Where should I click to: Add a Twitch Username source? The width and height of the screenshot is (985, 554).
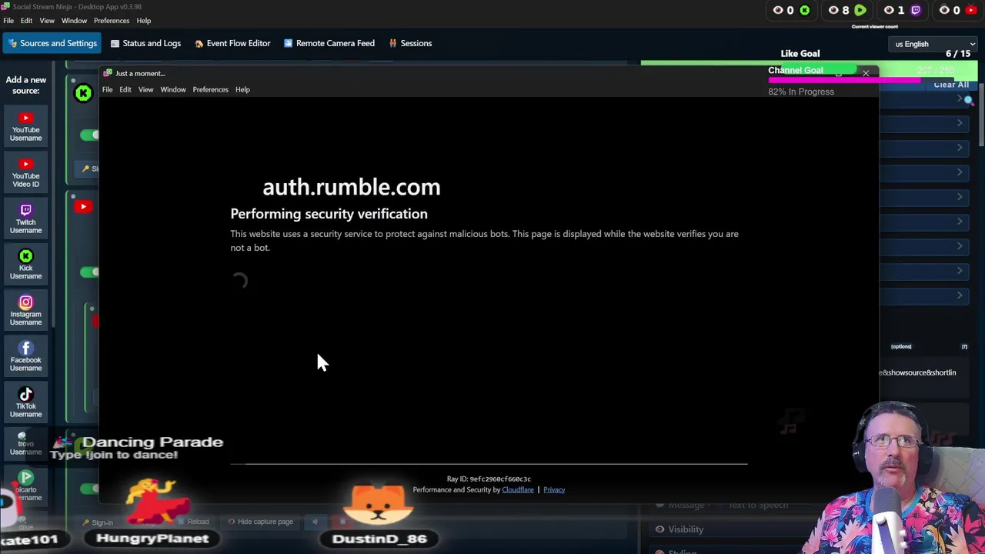[x=25, y=219]
